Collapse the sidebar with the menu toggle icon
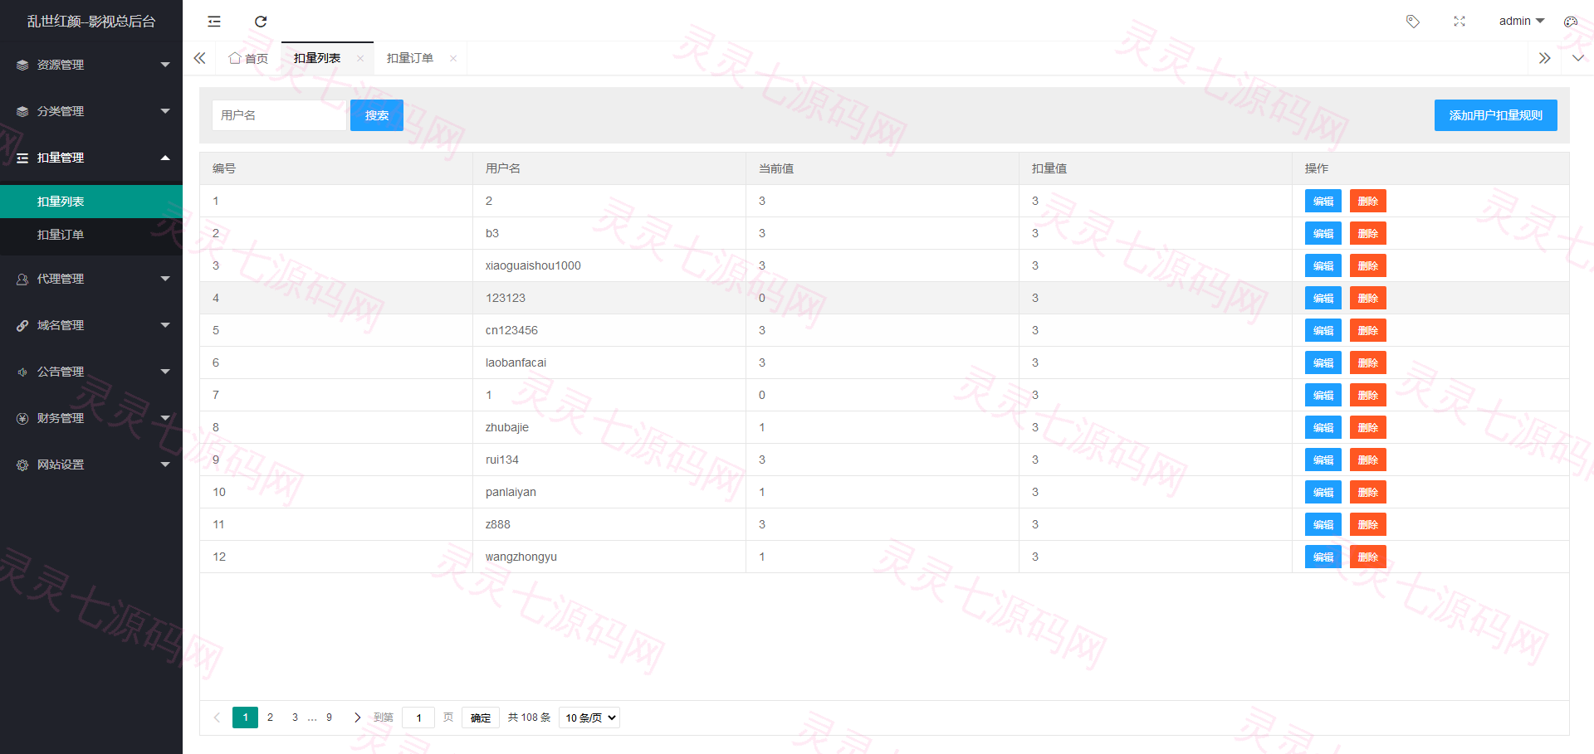The image size is (1594, 754). tap(214, 22)
